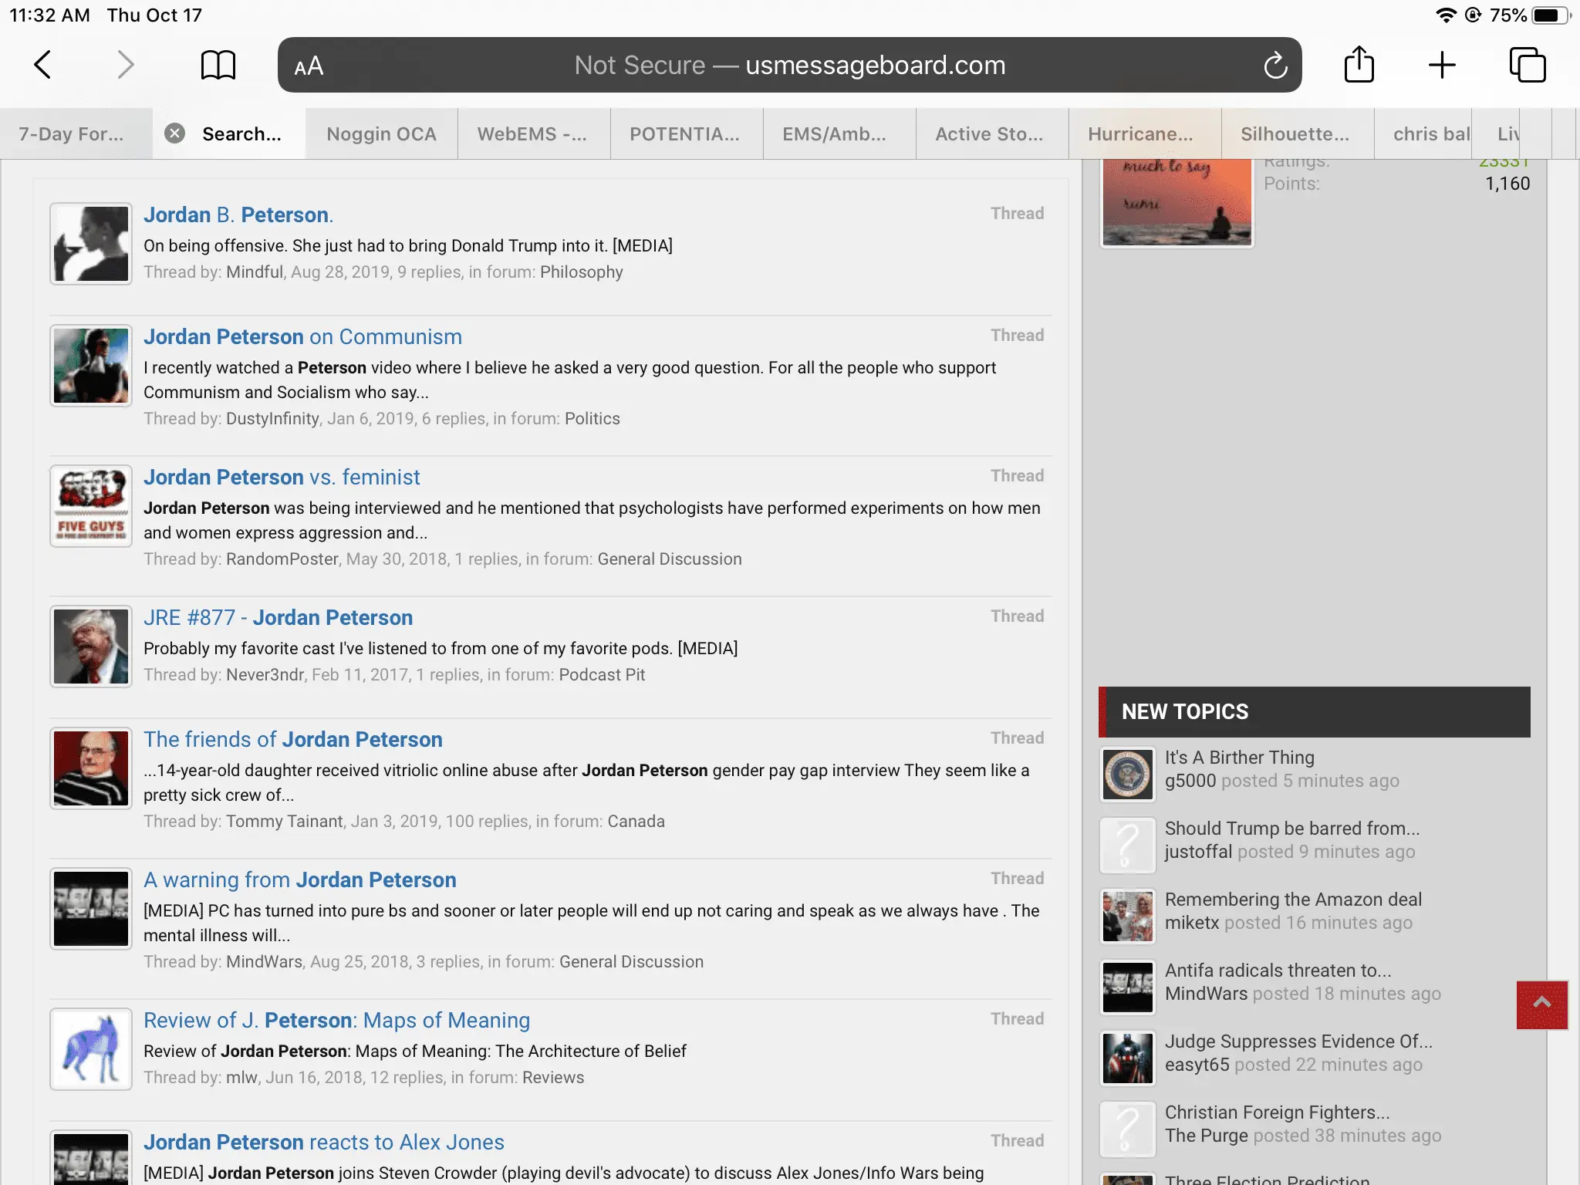
Task: Open Review of J. Peterson: Maps of Meaning
Action: [x=336, y=1020]
